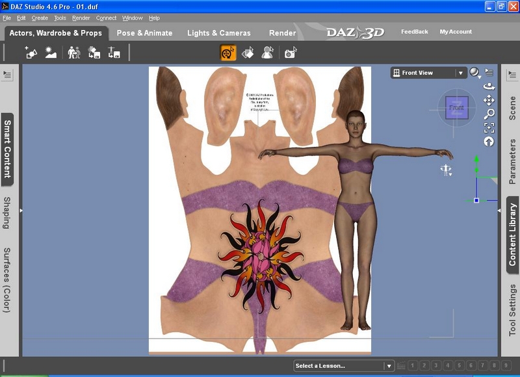Click the DAZ 3D logo
Image resolution: width=520 pixels, height=377 pixels.
[x=356, y=33]
